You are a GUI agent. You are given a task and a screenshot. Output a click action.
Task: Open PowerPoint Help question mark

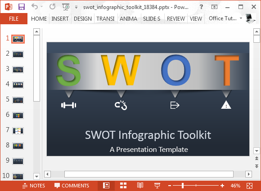[201, 7]
